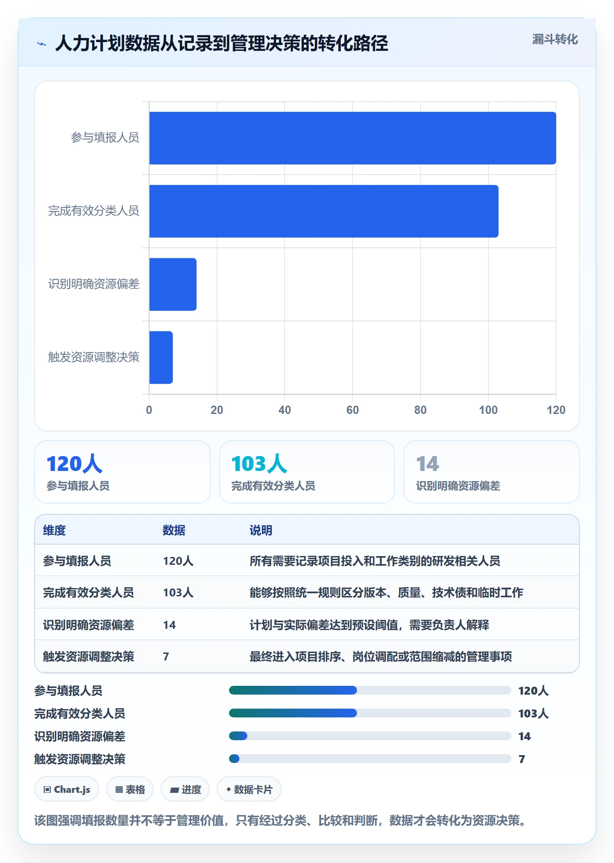Click the 数据卡片 tag chip
The height and width of the screenshot is (863, 614).
tap(249, 789)
